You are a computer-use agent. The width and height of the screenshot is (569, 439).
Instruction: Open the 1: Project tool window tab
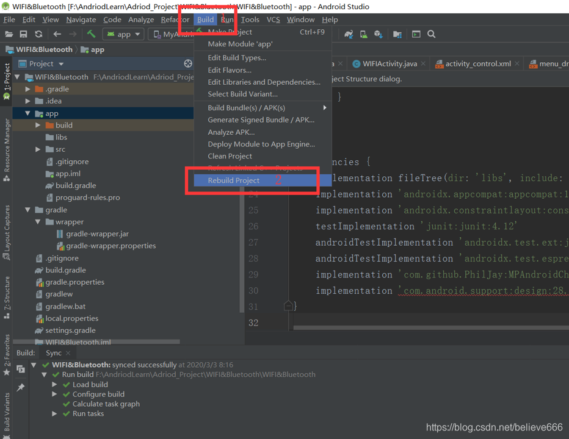click(7, 82)
